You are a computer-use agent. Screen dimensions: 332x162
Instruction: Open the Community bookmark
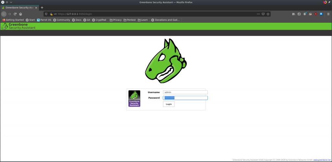[62, 20]
